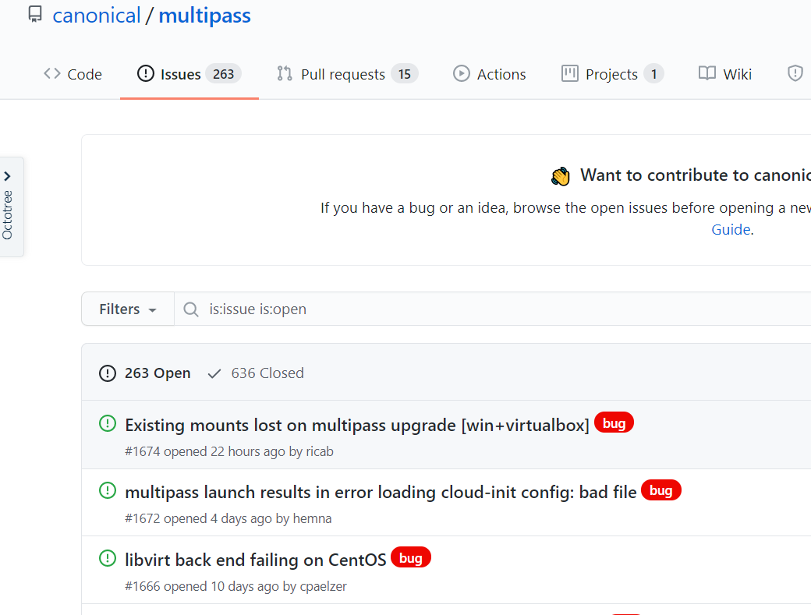Open the Filters dropdown

(128, 309)
